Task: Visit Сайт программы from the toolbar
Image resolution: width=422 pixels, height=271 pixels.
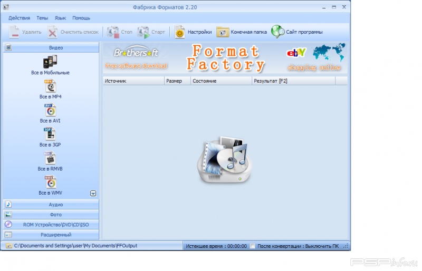Action: point(297,32)
